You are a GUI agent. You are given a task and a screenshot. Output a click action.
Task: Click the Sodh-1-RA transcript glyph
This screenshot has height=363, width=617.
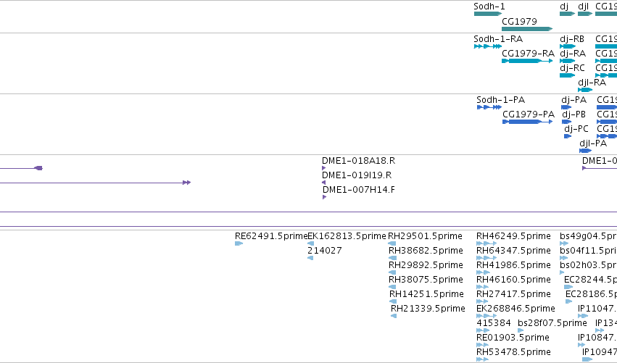point(488,46)
